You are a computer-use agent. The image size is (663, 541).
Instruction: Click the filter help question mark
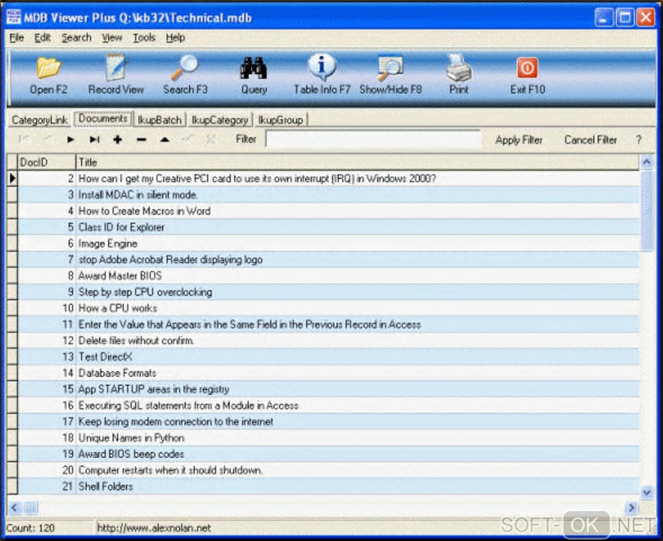point(638,140)
